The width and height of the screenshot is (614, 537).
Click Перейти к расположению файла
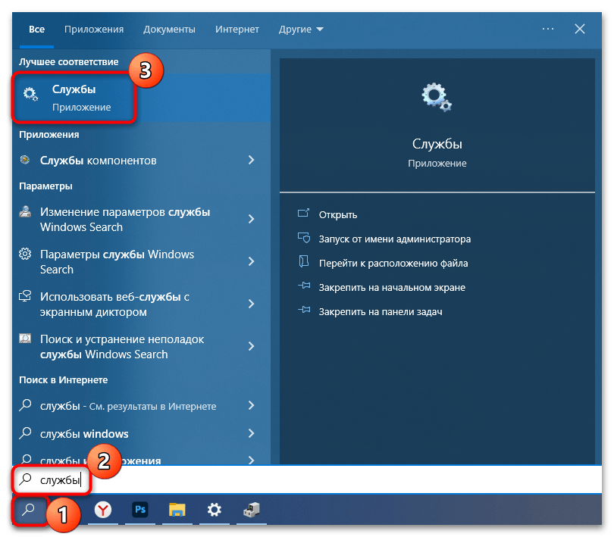(393, 263)
